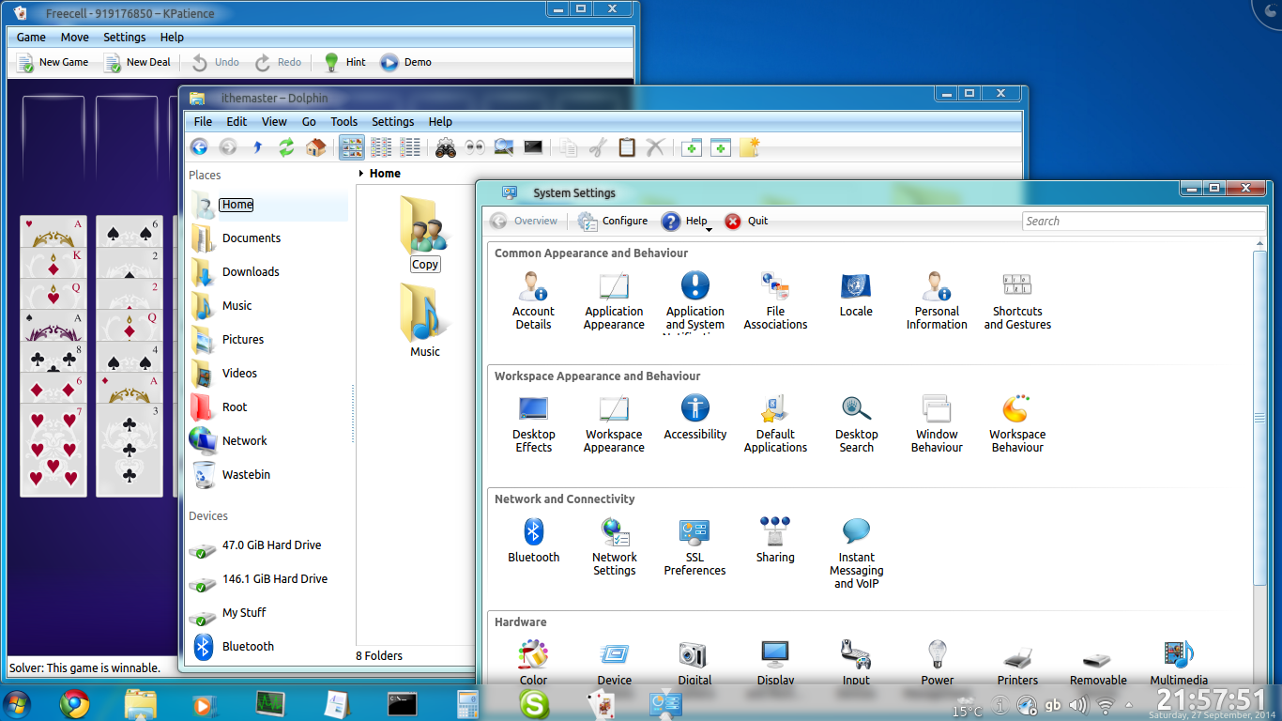Viewport: 1282px width, 721px height.
Task: Open the File menu in Dolphin
Action: pos(203,121)
